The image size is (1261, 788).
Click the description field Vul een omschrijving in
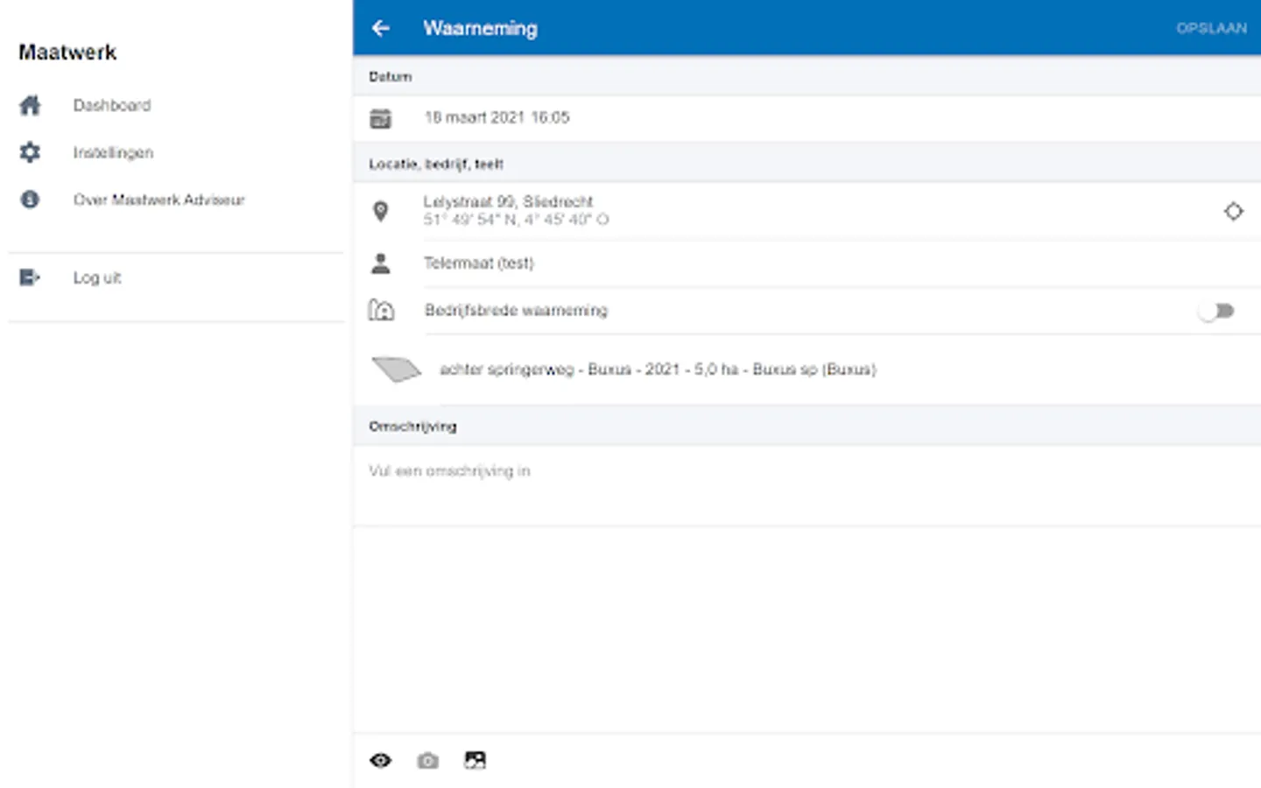(x=807, y=485)
